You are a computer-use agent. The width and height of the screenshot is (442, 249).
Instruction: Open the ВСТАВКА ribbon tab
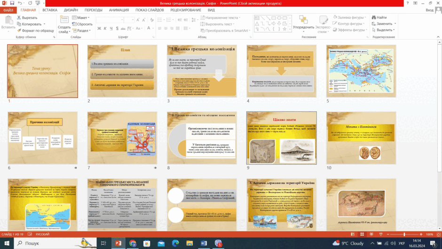pos(50,10)
